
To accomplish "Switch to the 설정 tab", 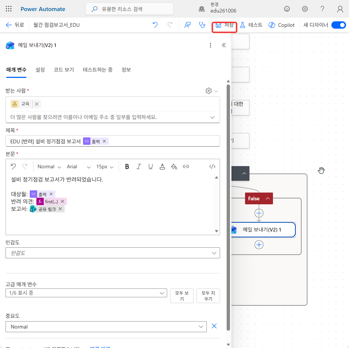I will tap(40, 70).
